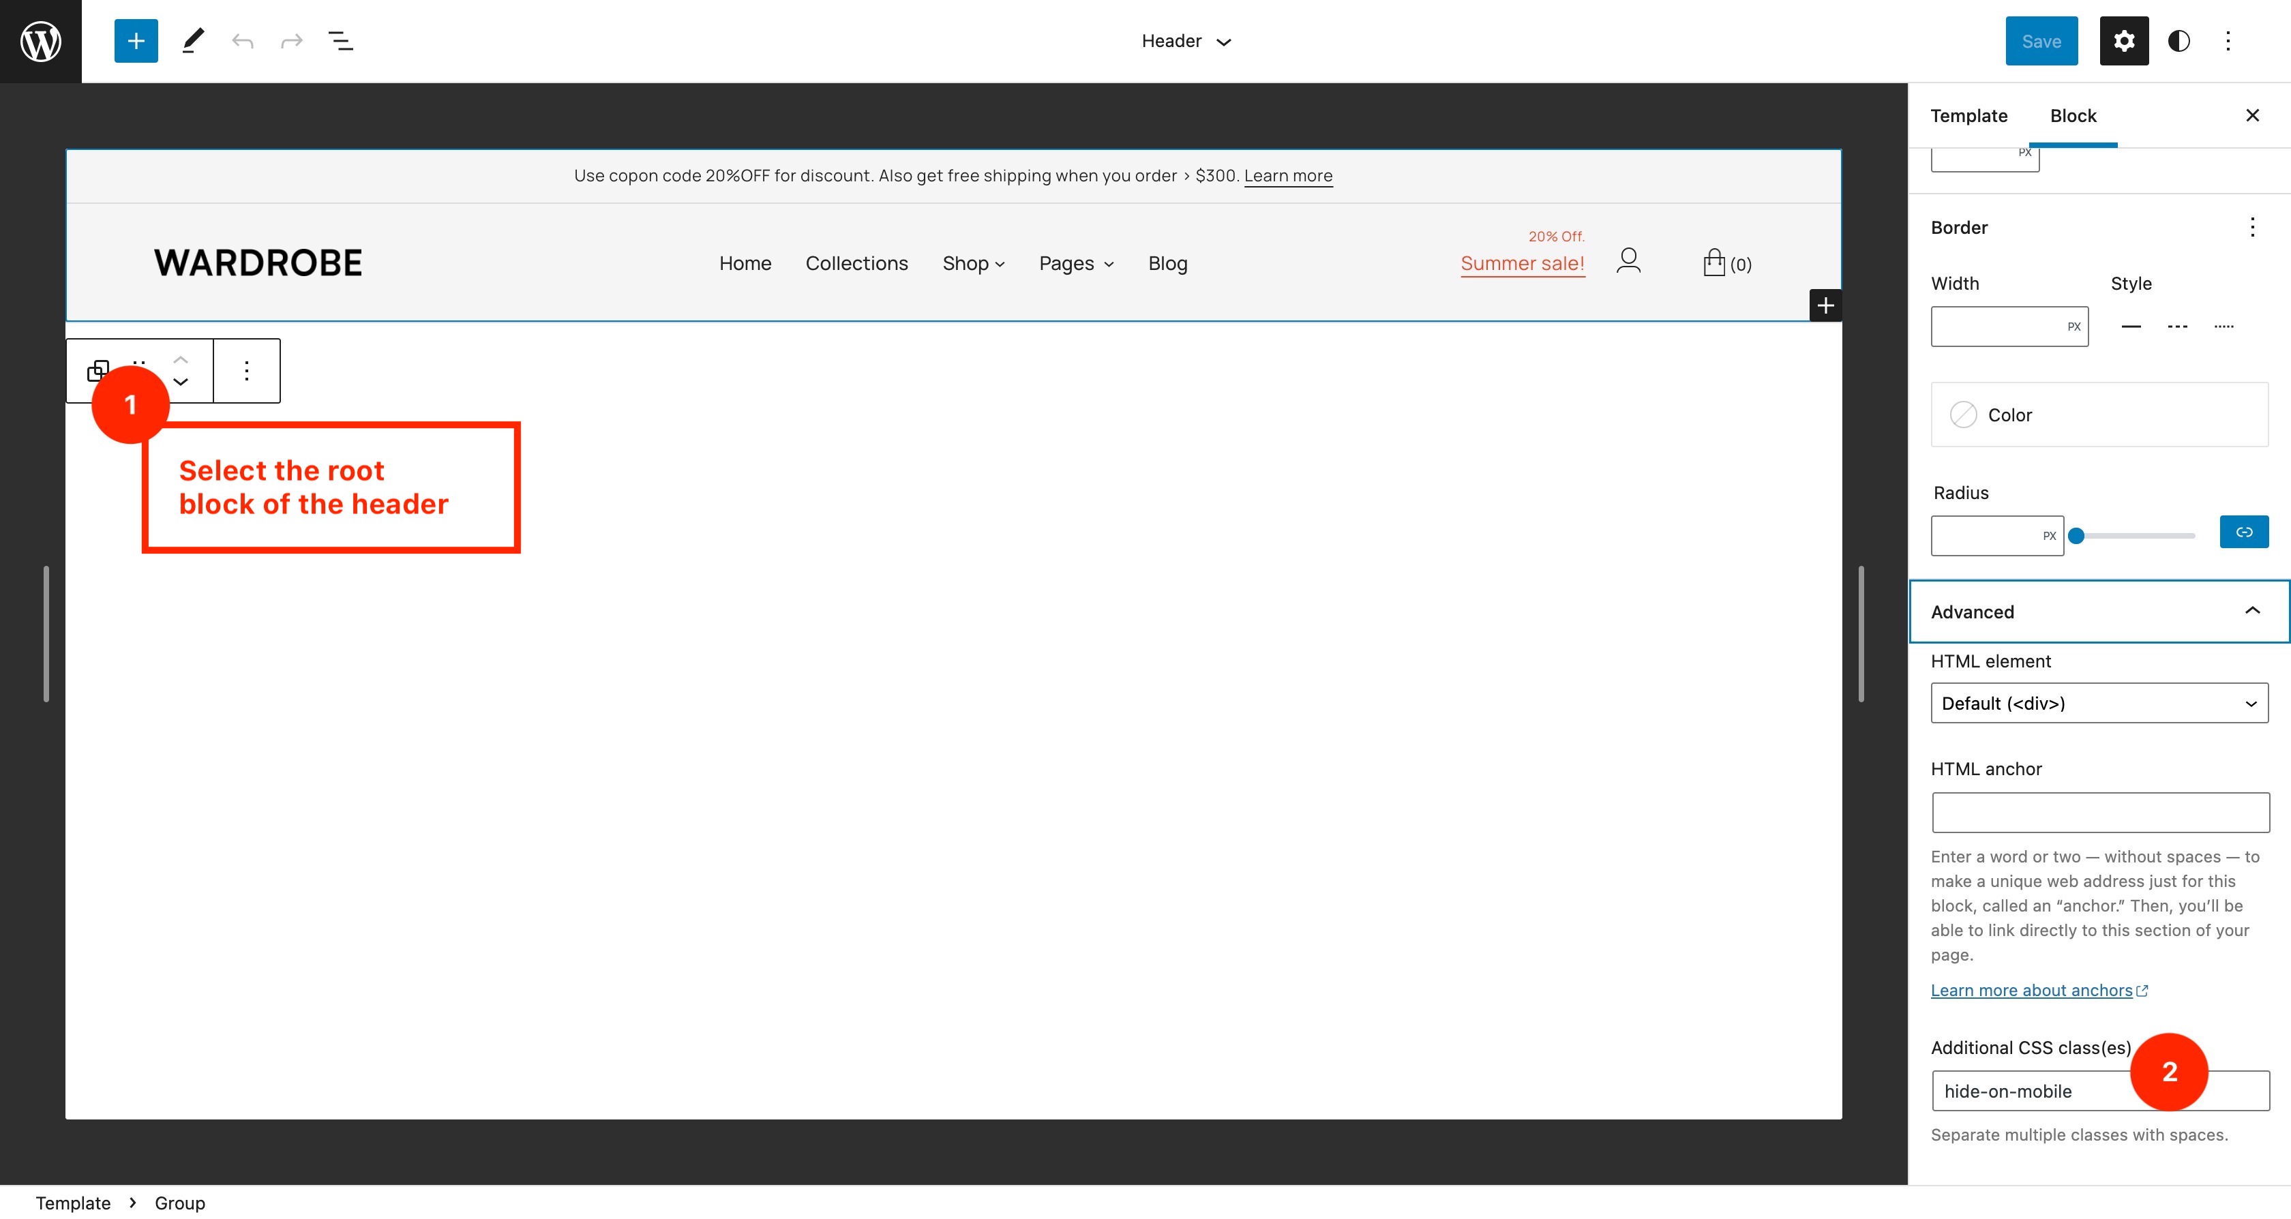Screen dimensions: 2291x1219
Task: Open the Settings sidebar gear
Action: (x=2124, y=41)
